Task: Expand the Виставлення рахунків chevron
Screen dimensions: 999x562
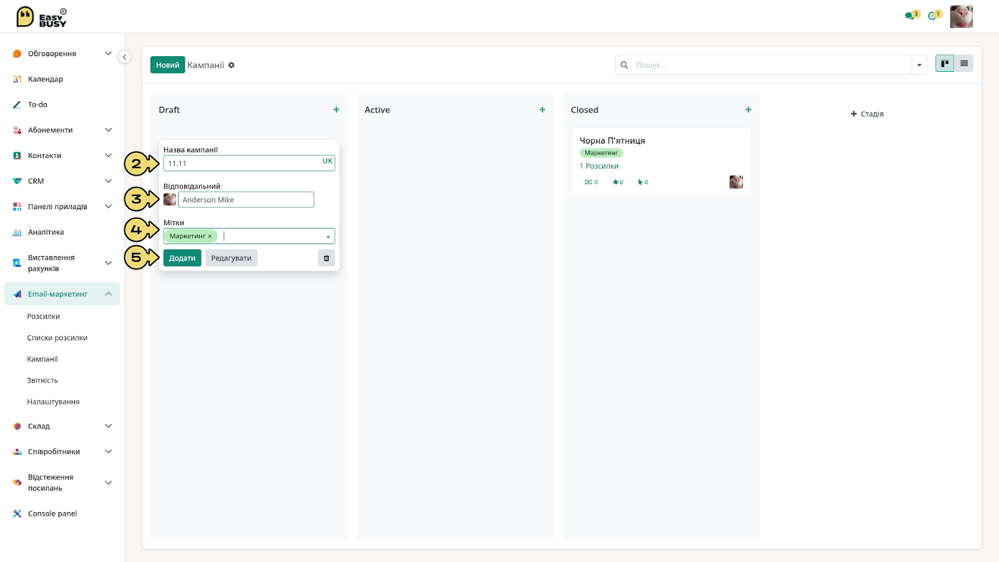Action: point(108,263)
